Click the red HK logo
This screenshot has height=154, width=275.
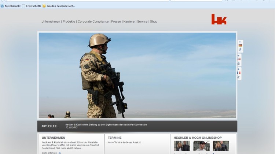pos(219,19)
